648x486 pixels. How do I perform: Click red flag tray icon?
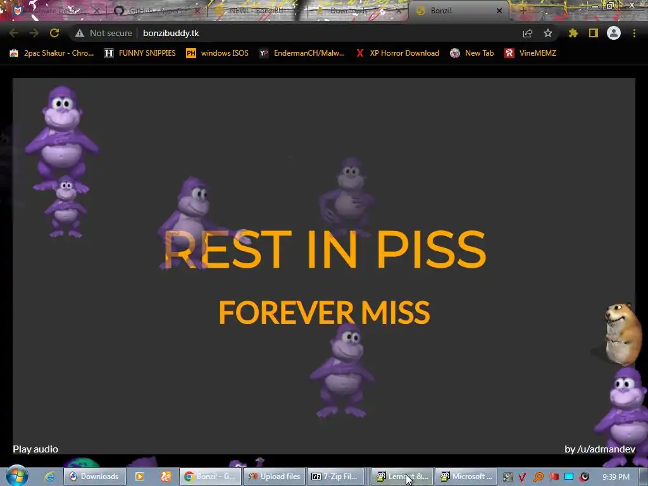click(x=554, y=477)
